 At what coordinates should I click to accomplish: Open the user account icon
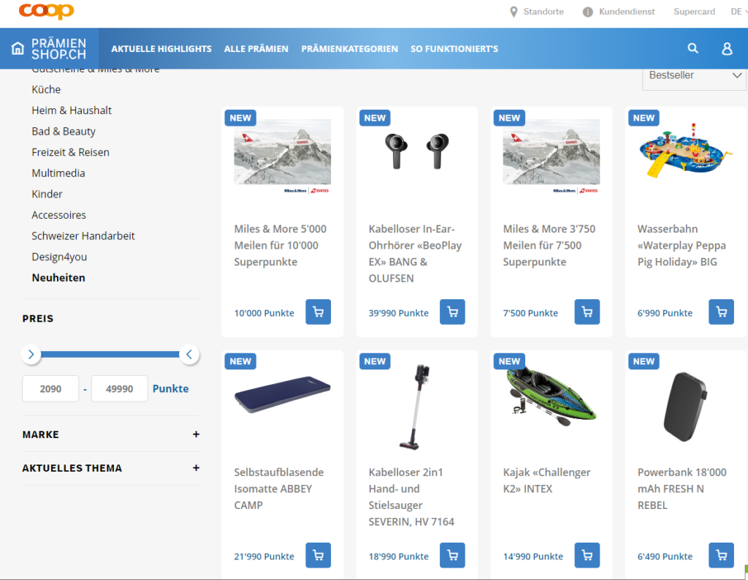coord(727,48)
